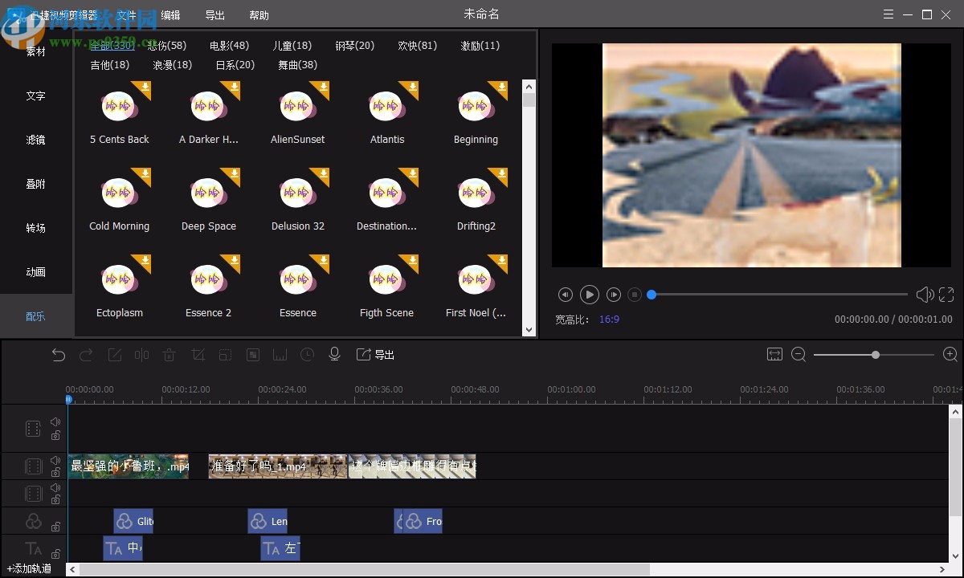Open the 转场 transitions panel
This screenshot has height=578, width=964.
35,228
